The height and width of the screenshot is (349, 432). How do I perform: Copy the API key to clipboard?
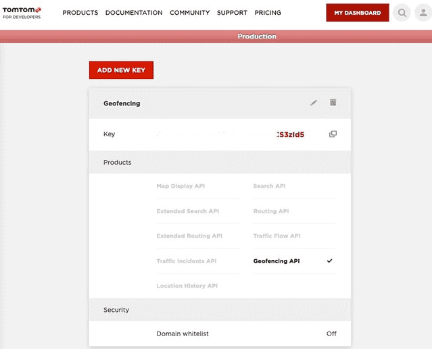333,134
